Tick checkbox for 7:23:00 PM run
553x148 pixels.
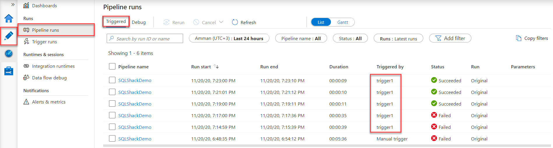pyautogui.click(x=112, y=80)
